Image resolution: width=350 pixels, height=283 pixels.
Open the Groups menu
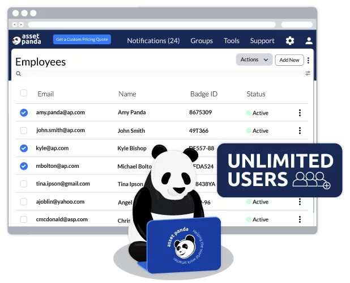202,41
